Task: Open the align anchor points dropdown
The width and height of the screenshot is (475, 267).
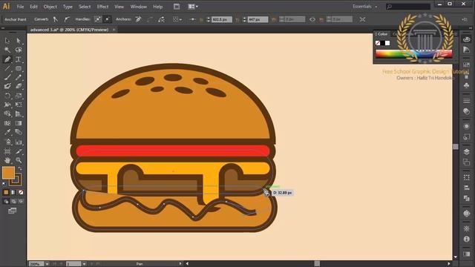Action: [x=177, y=19]
